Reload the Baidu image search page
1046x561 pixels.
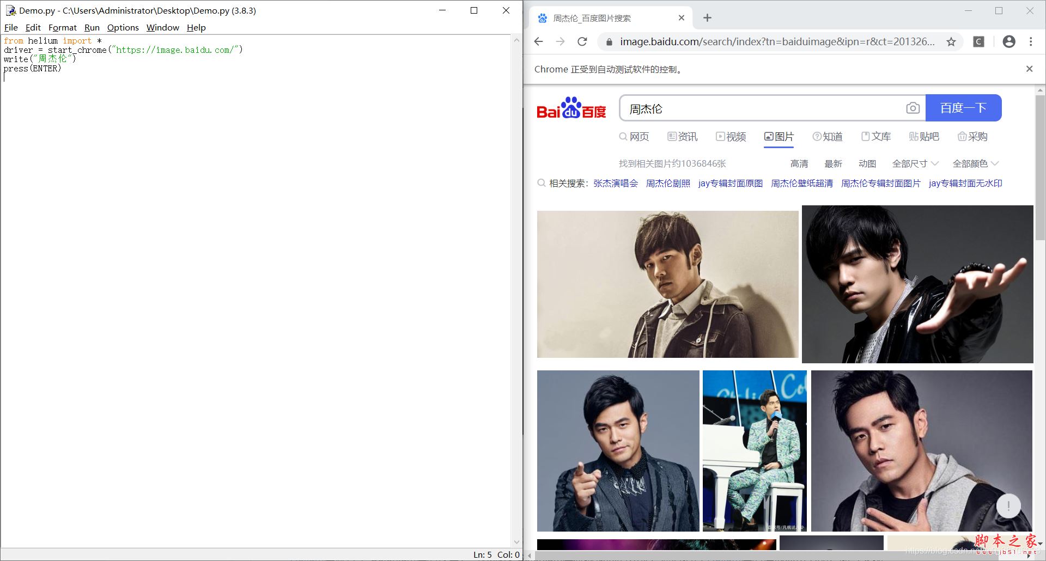tap(582, 41)
